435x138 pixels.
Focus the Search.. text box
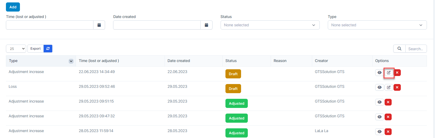coord(416,49)
